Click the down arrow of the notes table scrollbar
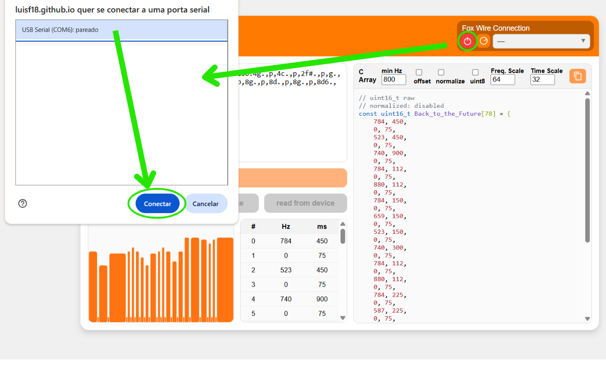Screen dimensions: 606x373 coord(343,318)
